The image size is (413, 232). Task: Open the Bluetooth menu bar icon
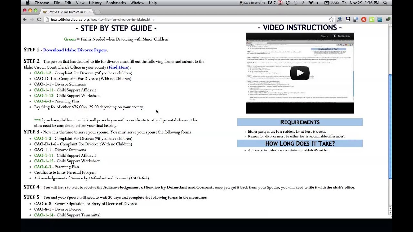tap(303, 3)
